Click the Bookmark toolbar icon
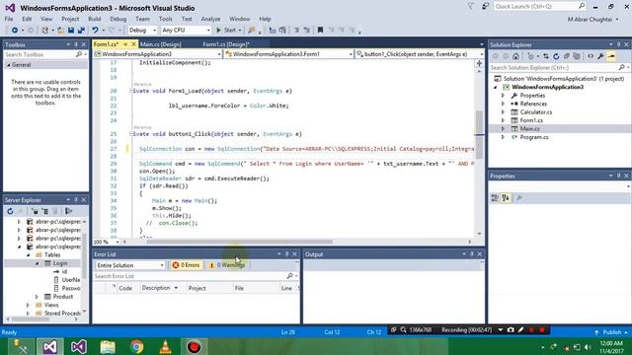Image resolution: width=632 pixels, height=355 pixels. click(320, 31)
